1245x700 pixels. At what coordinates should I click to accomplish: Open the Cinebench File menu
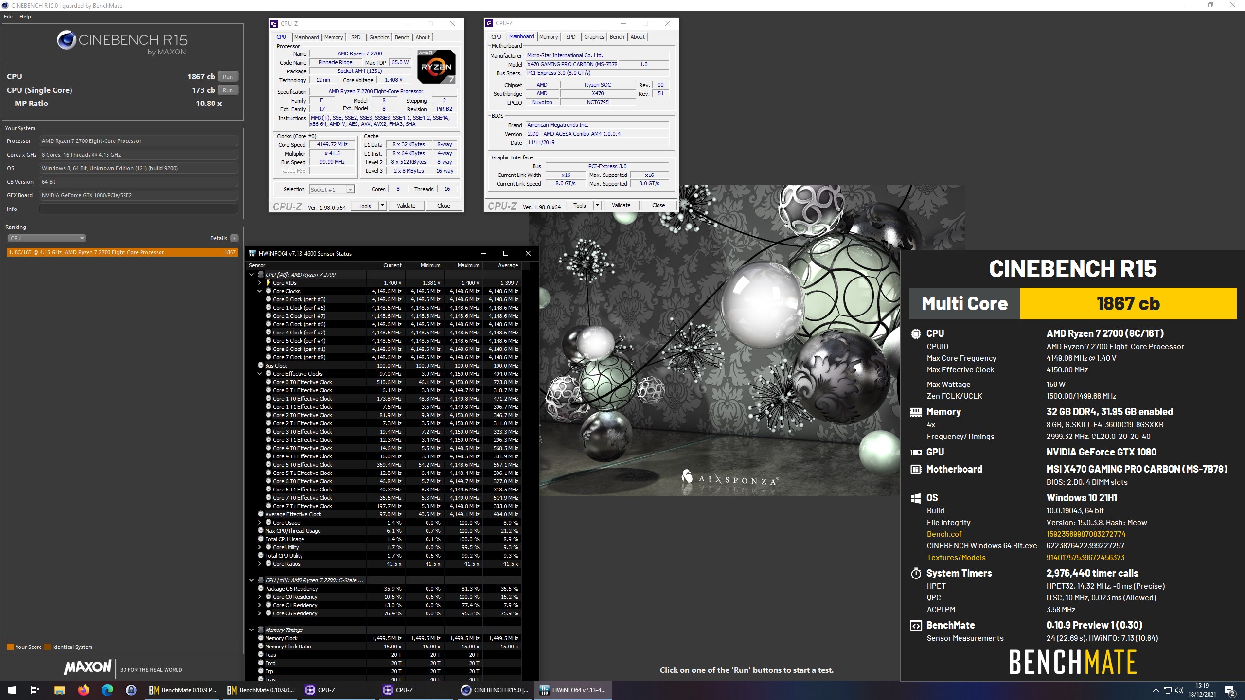pyautogui.click(x=8, y=17)
